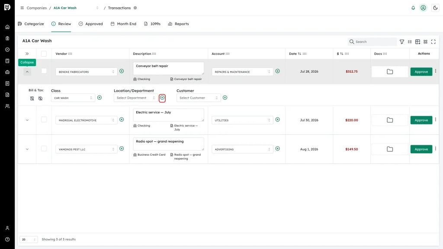
Task: Click the transactions settings gear icon
Action: click(x=135, y=8)
